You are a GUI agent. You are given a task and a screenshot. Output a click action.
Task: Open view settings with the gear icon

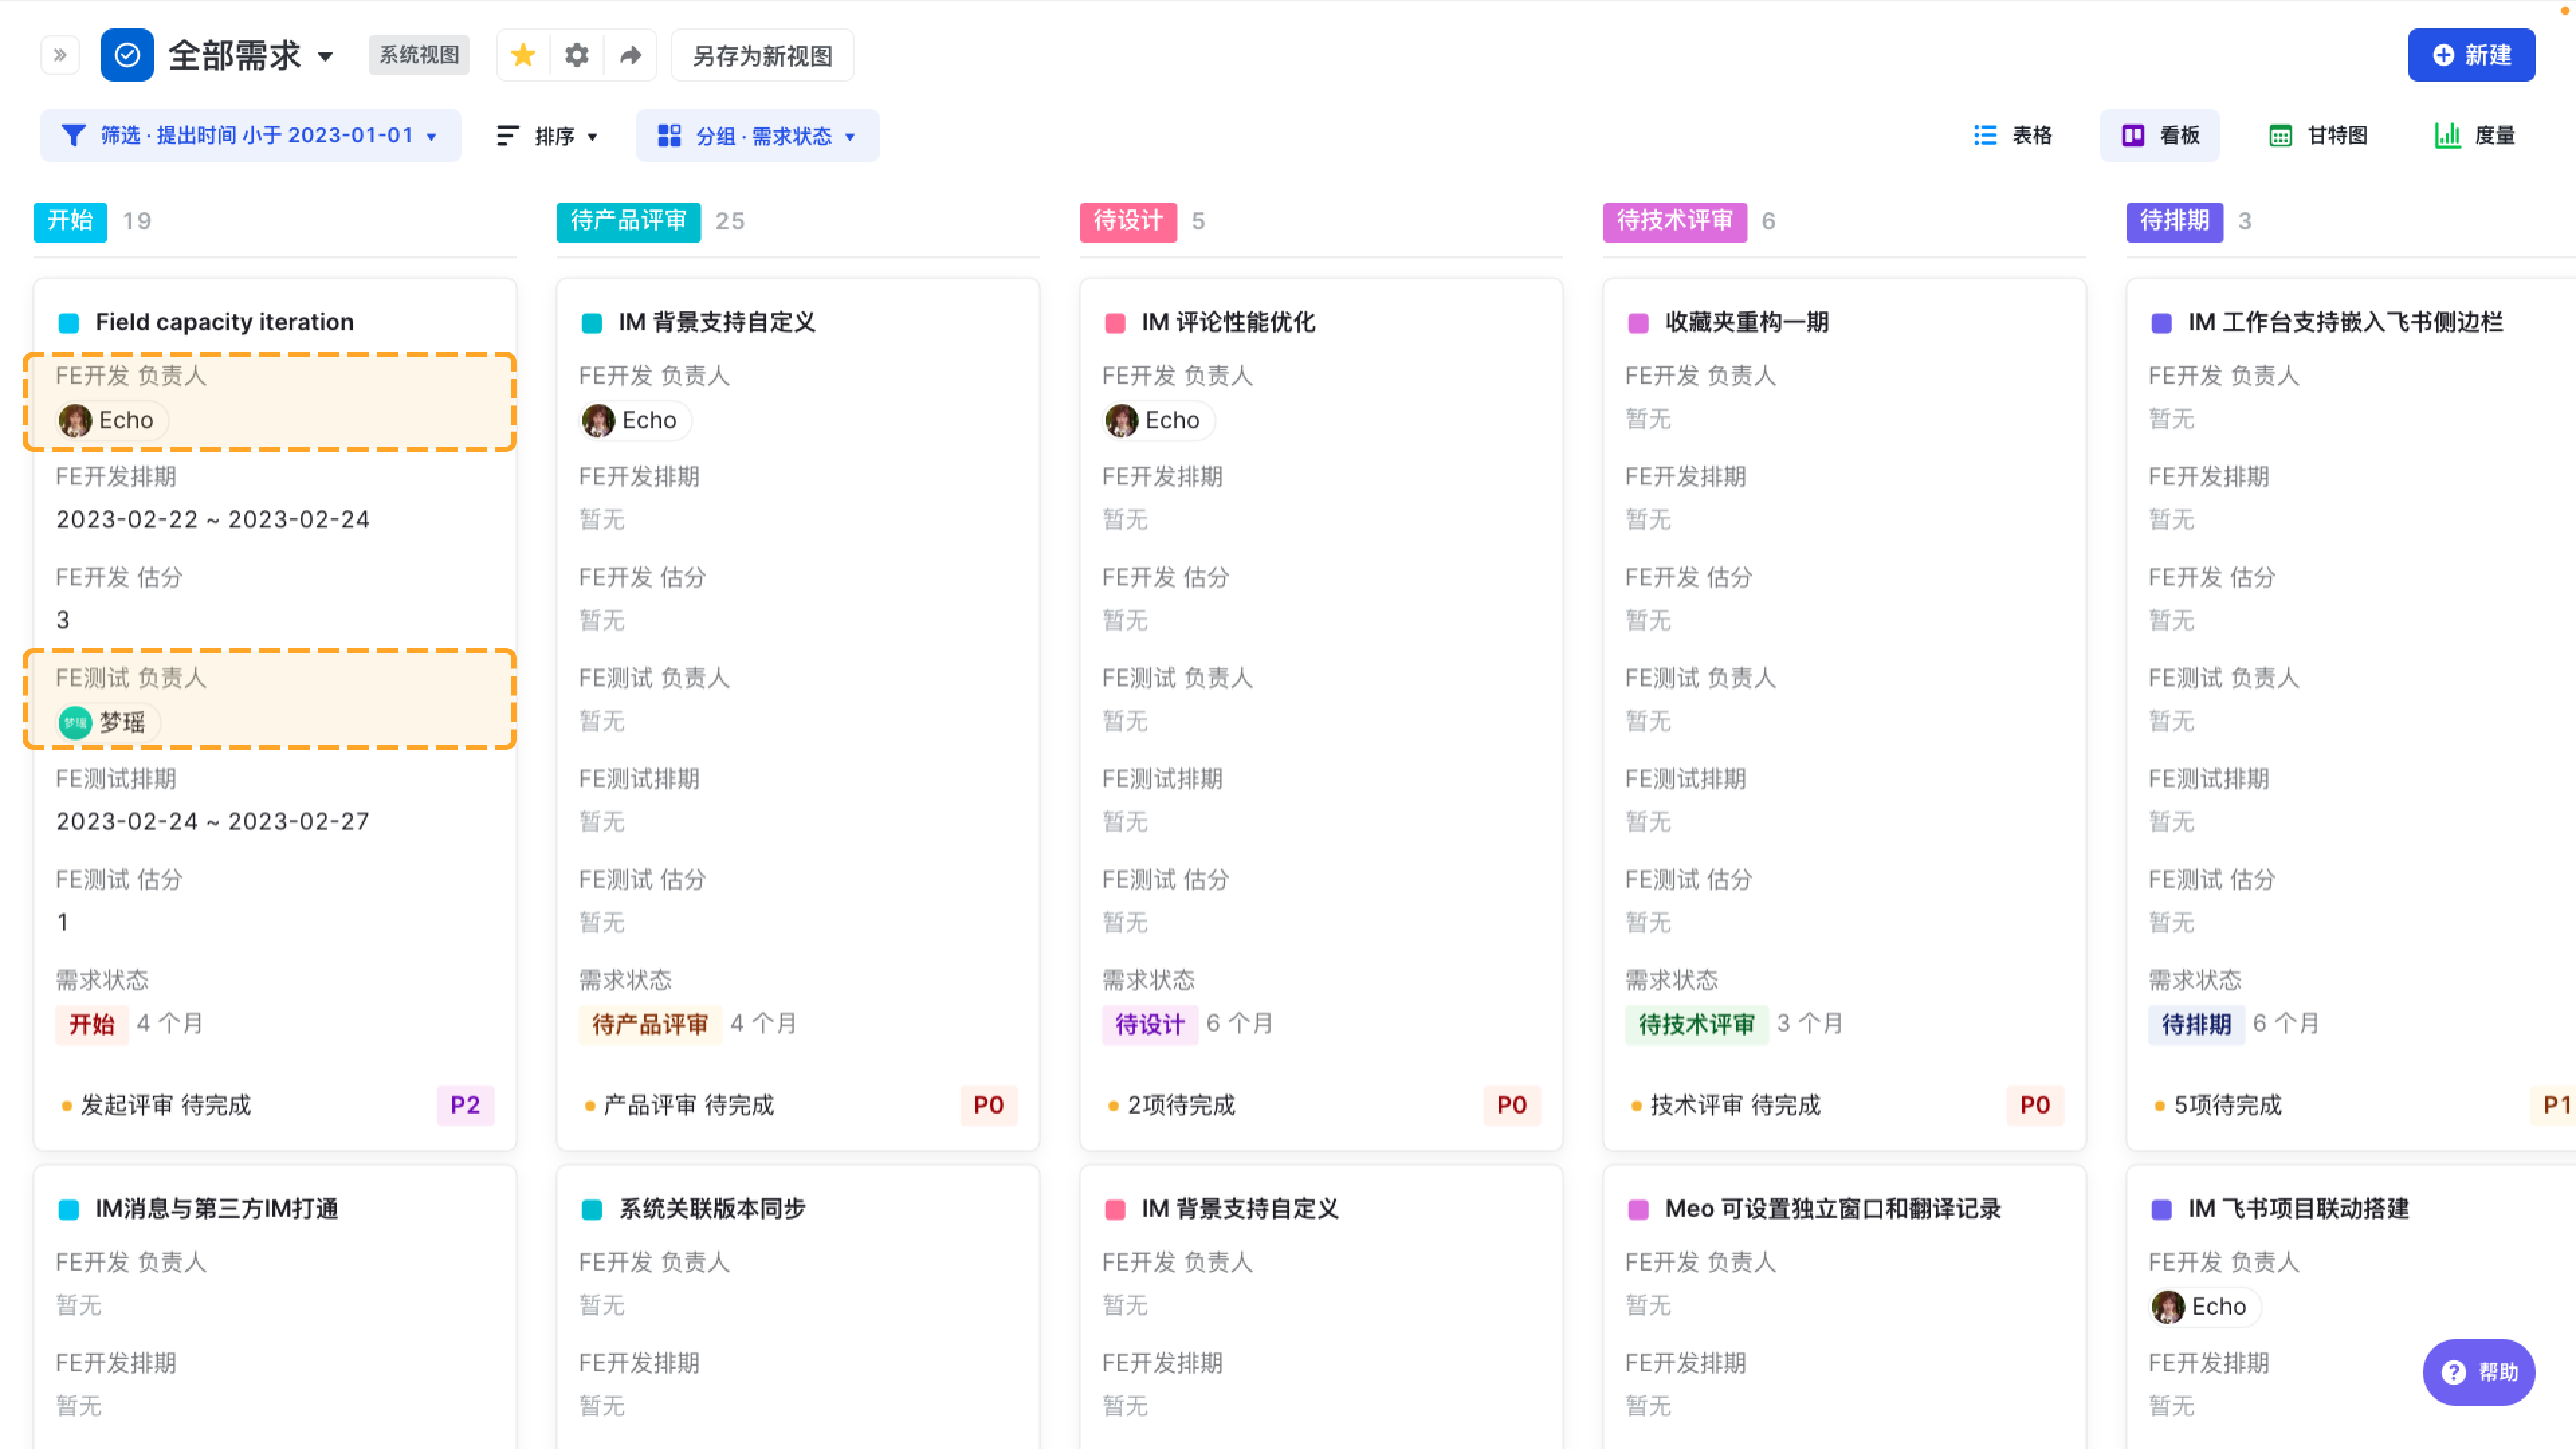click(577, 55)
